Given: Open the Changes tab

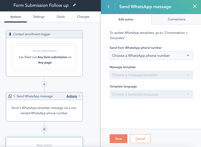Looking at the screenshot, I should (x=83, y=17).
